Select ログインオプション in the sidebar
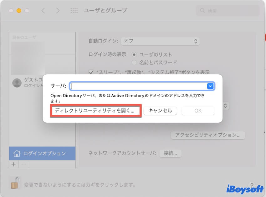This screenshot has width=266, height=197. (x=42, y=153)
